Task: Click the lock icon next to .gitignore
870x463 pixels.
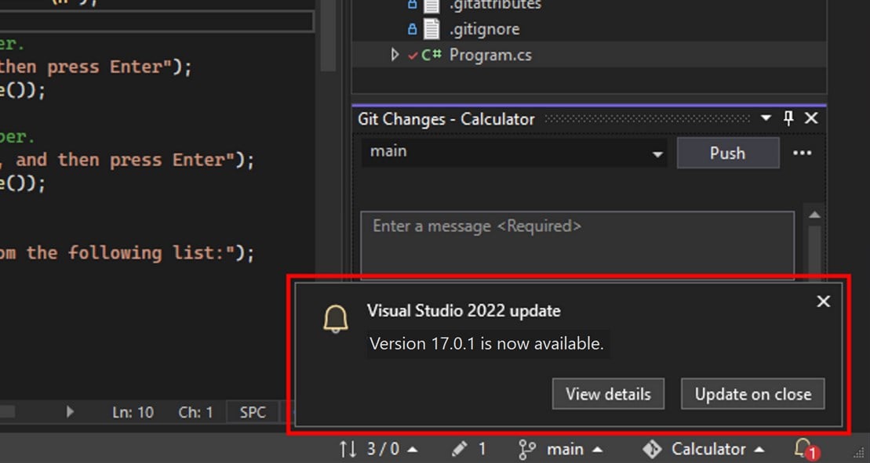Action: point(412,28)
